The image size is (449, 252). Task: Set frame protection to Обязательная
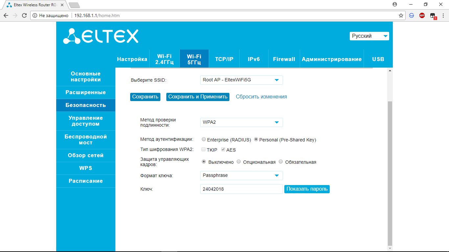281,162
